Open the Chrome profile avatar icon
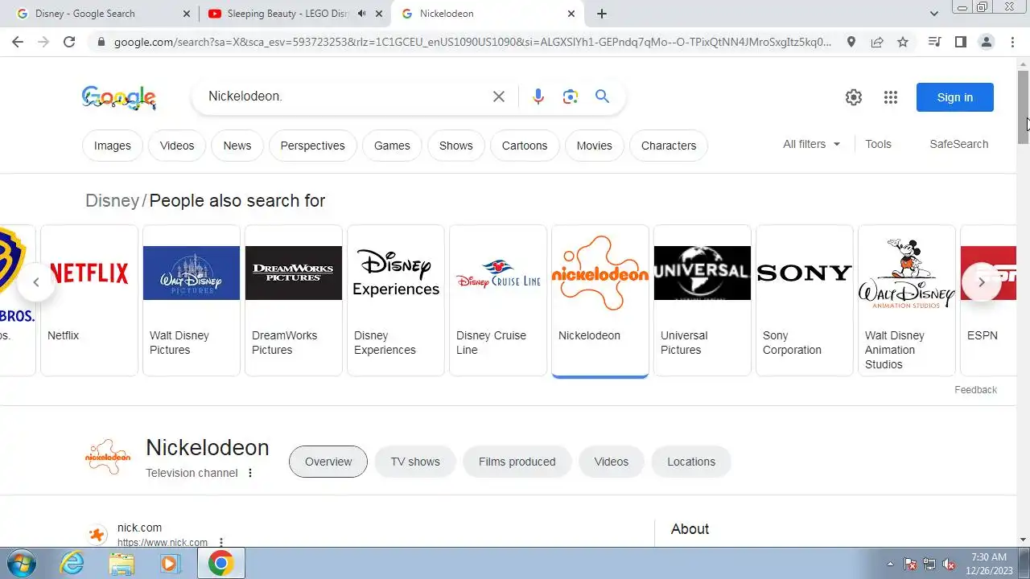This screenshot has height=579, width=1030. click(986, 42)
